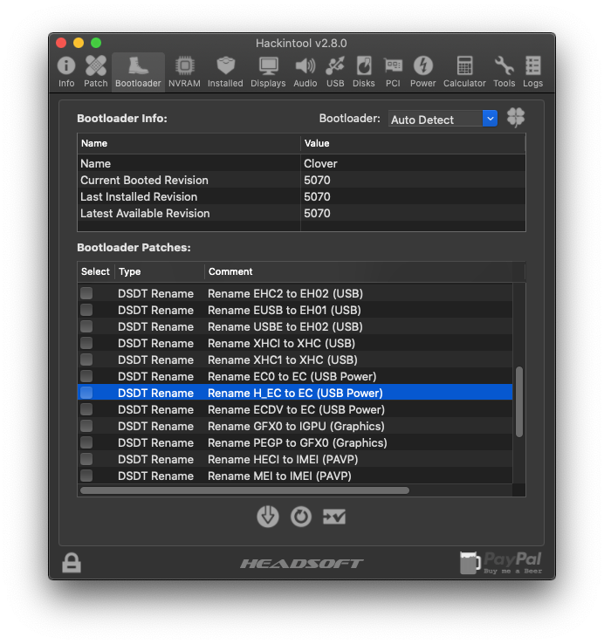Select row text Rename XHC1 to XHC (USB)
The width and height of the screenshot is (604, 644).
click(x=282, y=360)
